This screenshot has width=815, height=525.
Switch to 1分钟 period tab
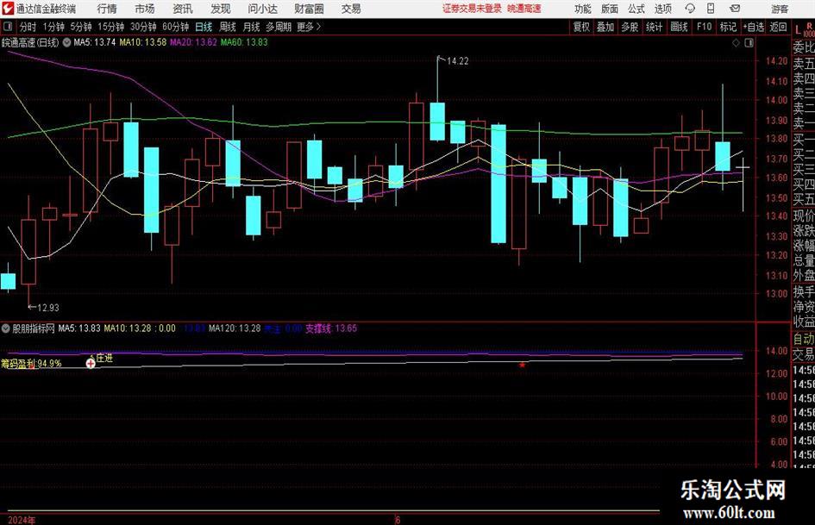pos(53,27)
